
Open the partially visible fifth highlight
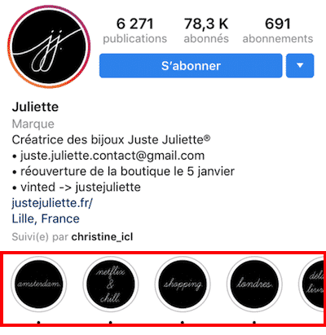coord(311,284)
